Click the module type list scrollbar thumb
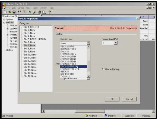Screen dimensions: 158x119 coord(89,66)
